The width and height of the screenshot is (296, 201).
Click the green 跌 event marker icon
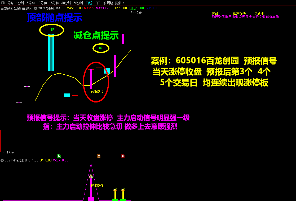point(59,156)
